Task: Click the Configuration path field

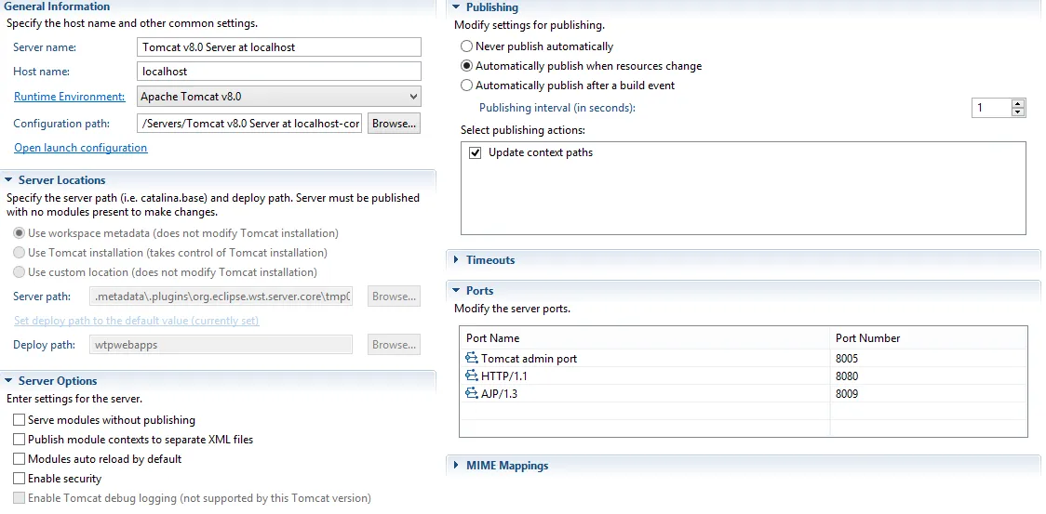Action: tap(249, 124)
